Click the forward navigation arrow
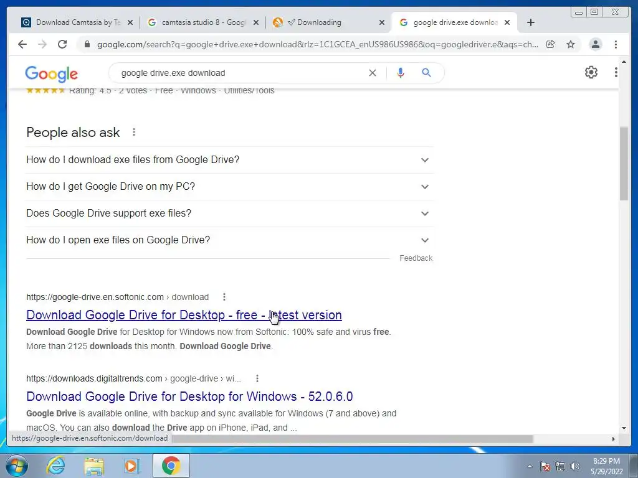This screenshot has width=638, height=478. coord(42,44)
